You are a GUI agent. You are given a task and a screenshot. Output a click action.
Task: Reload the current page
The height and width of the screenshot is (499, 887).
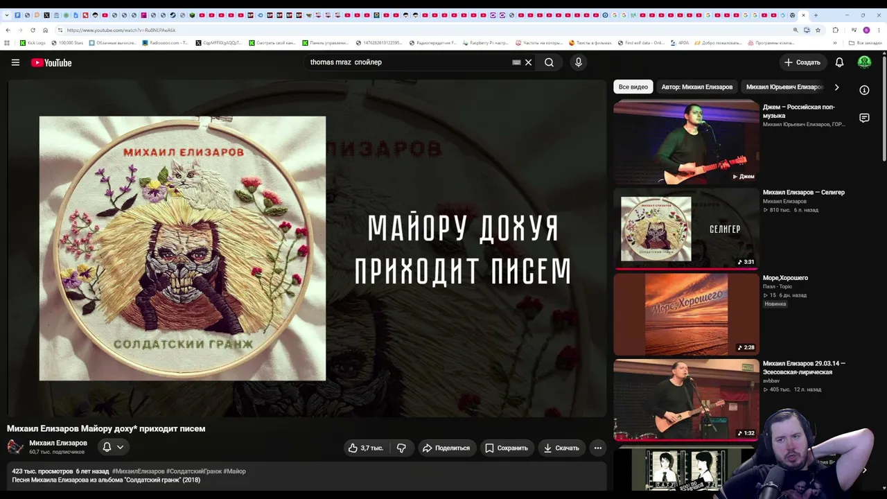33,30
